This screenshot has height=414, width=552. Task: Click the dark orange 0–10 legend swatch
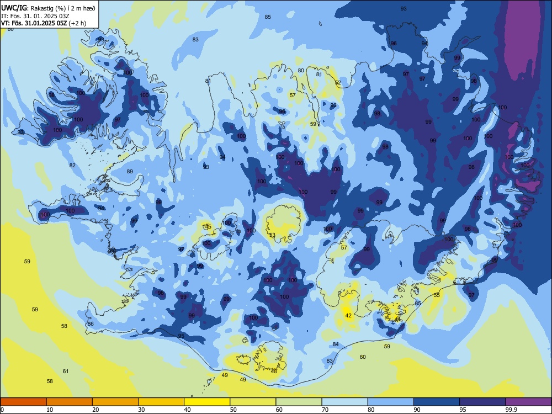coord(23,402)
